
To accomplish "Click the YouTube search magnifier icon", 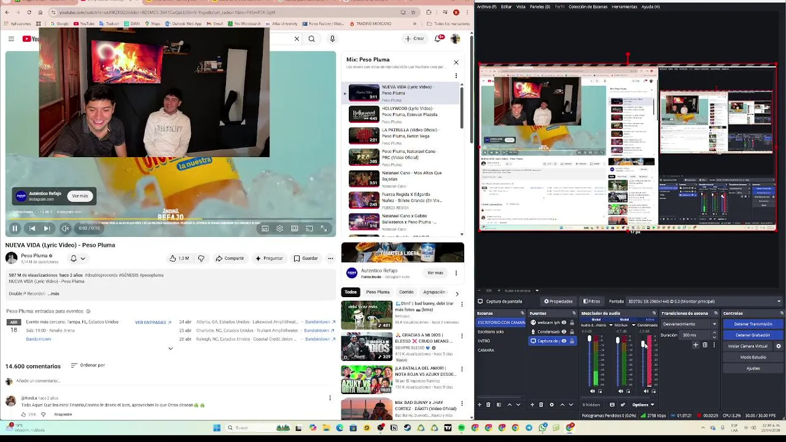I will [x=311, y=39].
